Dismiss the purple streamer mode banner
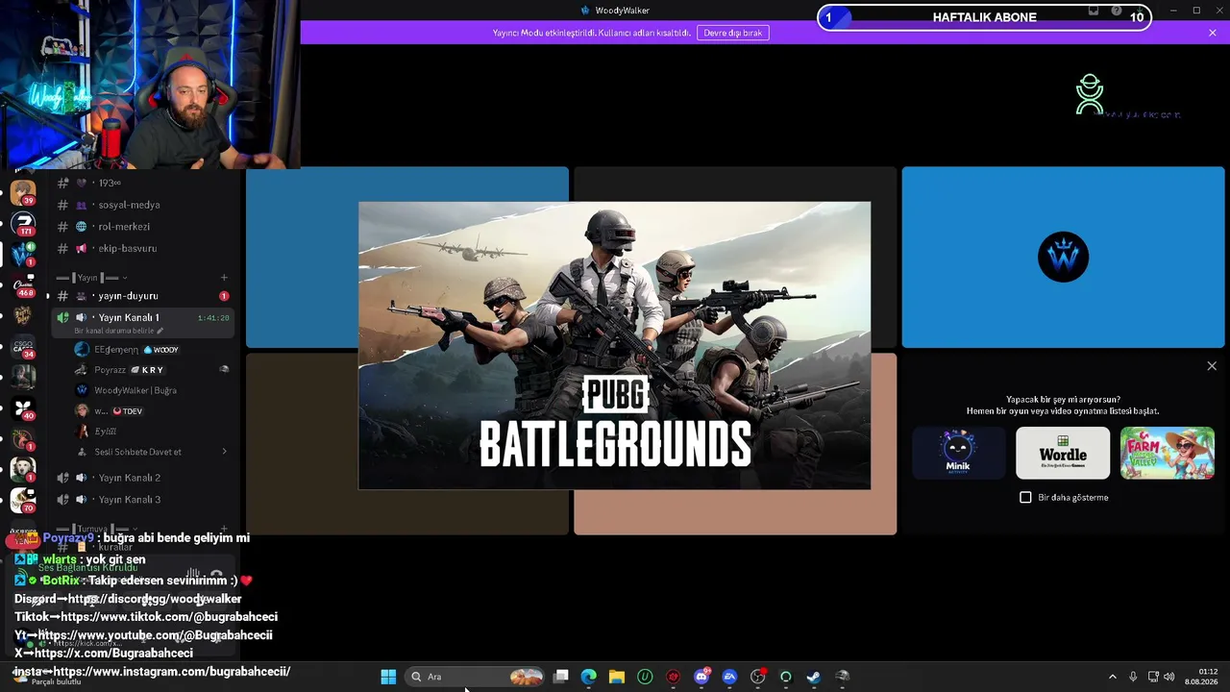Viewport: 1230px width, 692px height. click(x=1213, y=33)
